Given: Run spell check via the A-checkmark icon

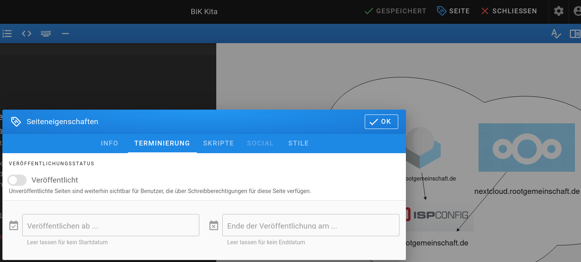Looking at the screenshot, I should tap(556, 34).
